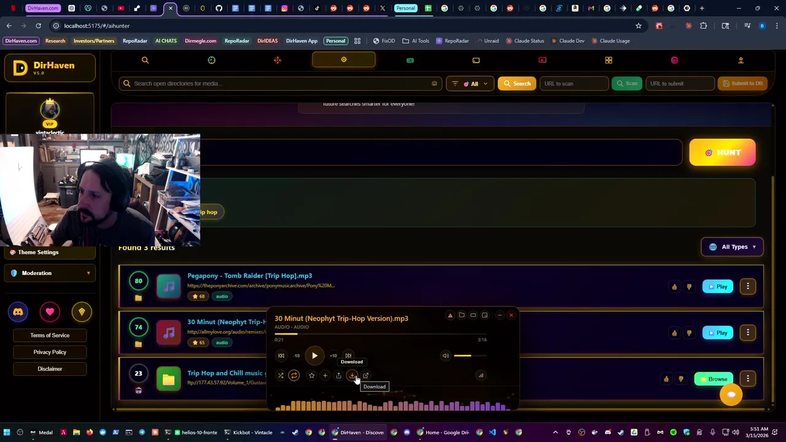Play the Pegapony Tomb Raider result

point(717,287)
